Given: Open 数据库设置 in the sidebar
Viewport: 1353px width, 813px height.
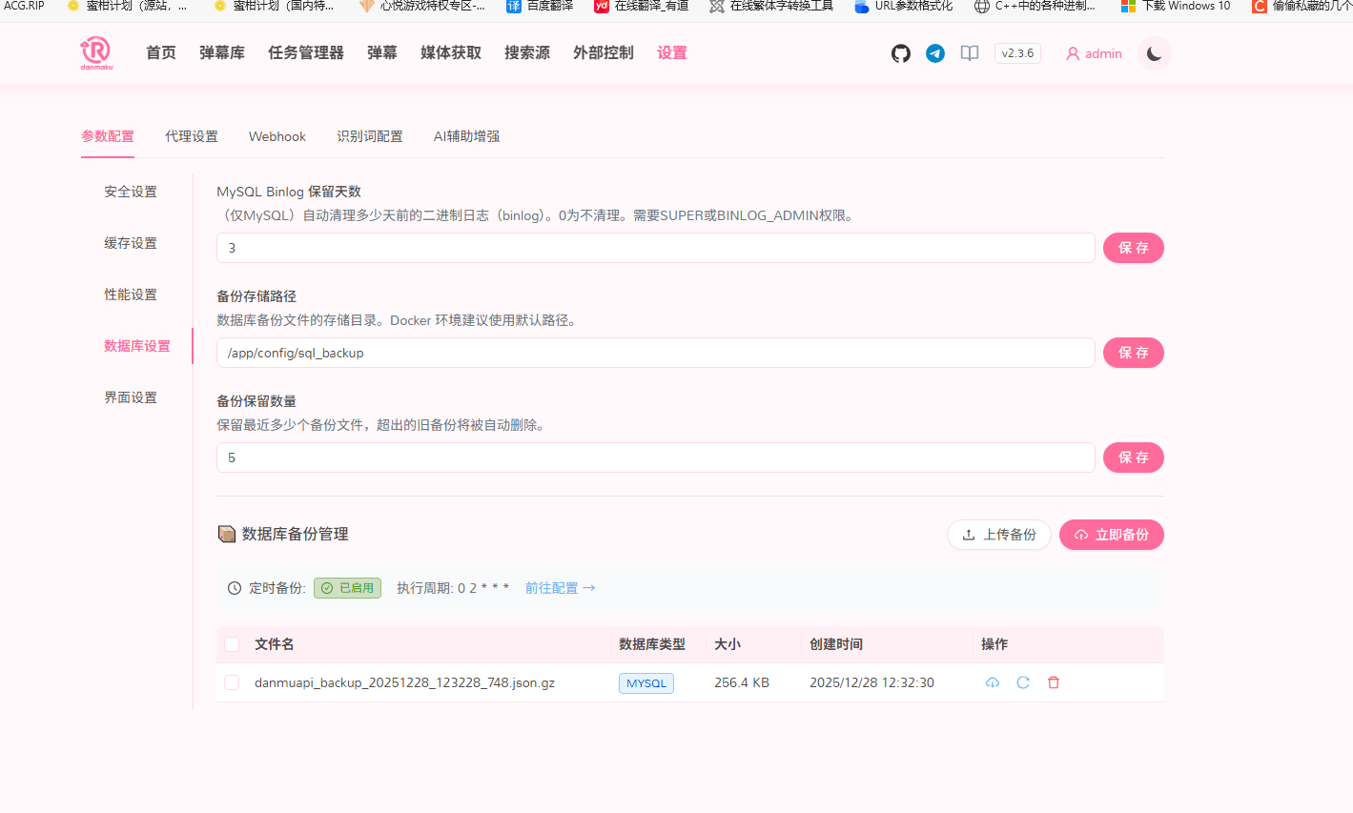Looking at the screenshot, I should click(x=137, y=345).
